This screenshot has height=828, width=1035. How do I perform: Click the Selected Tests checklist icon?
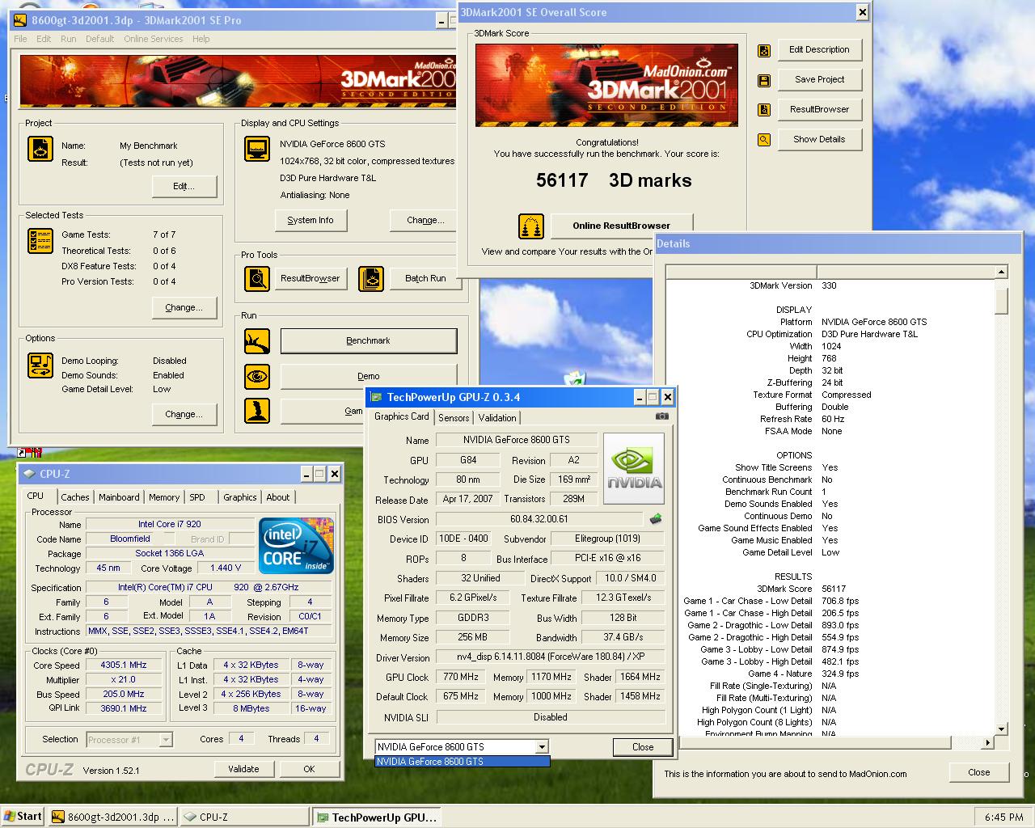click(40, 241)
